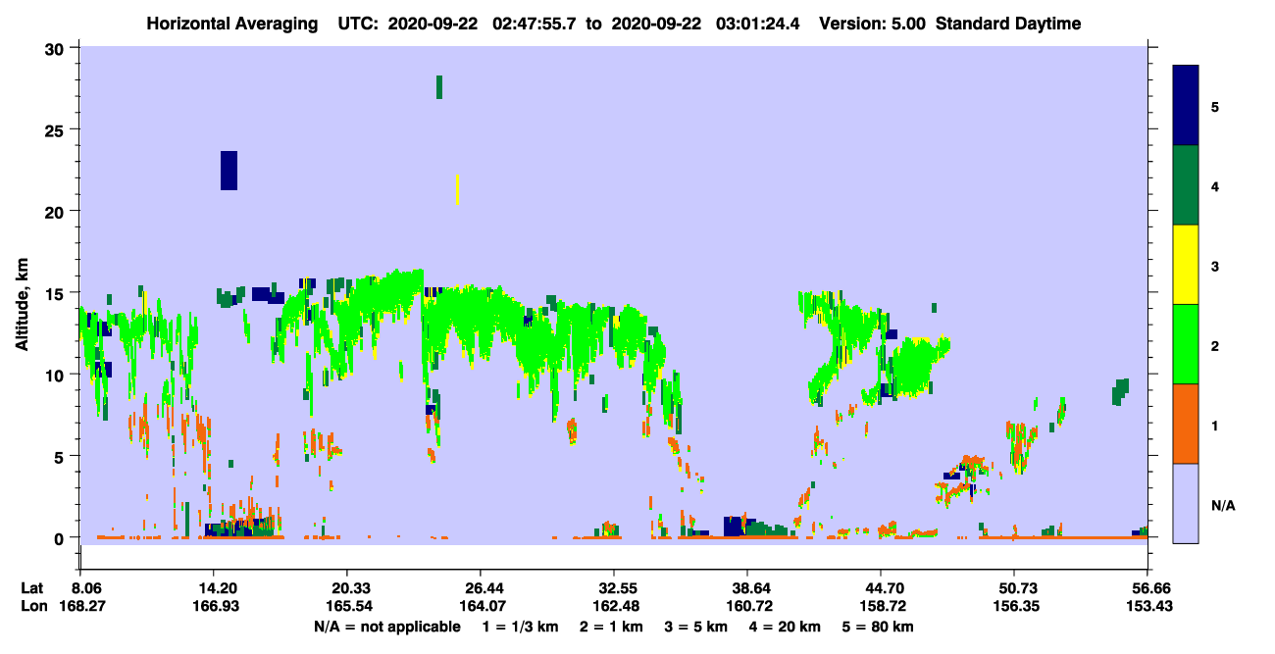Click the dark green color bar segment 4

coord(1187,185)
